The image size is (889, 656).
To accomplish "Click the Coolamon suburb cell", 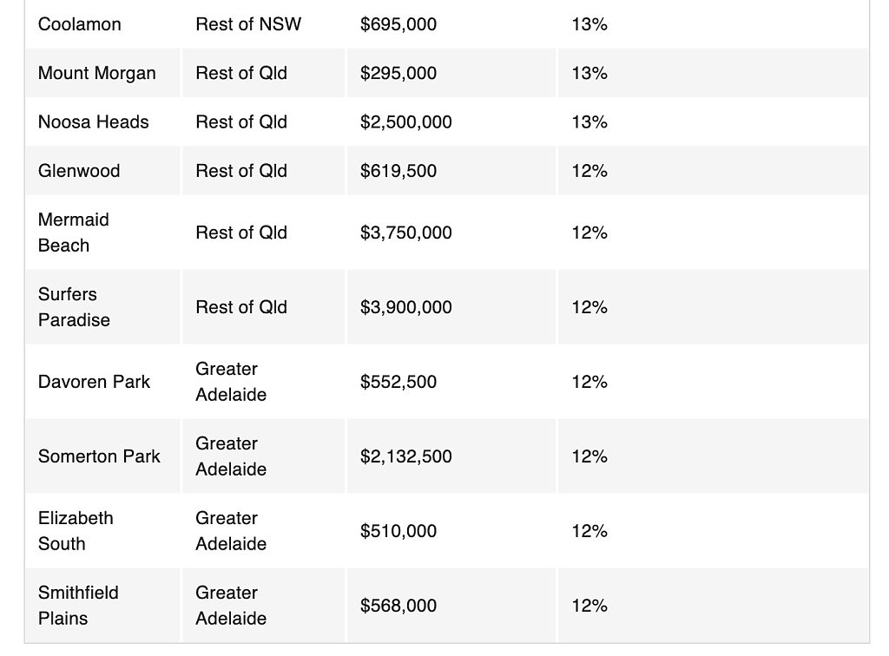I will point(102,24).
